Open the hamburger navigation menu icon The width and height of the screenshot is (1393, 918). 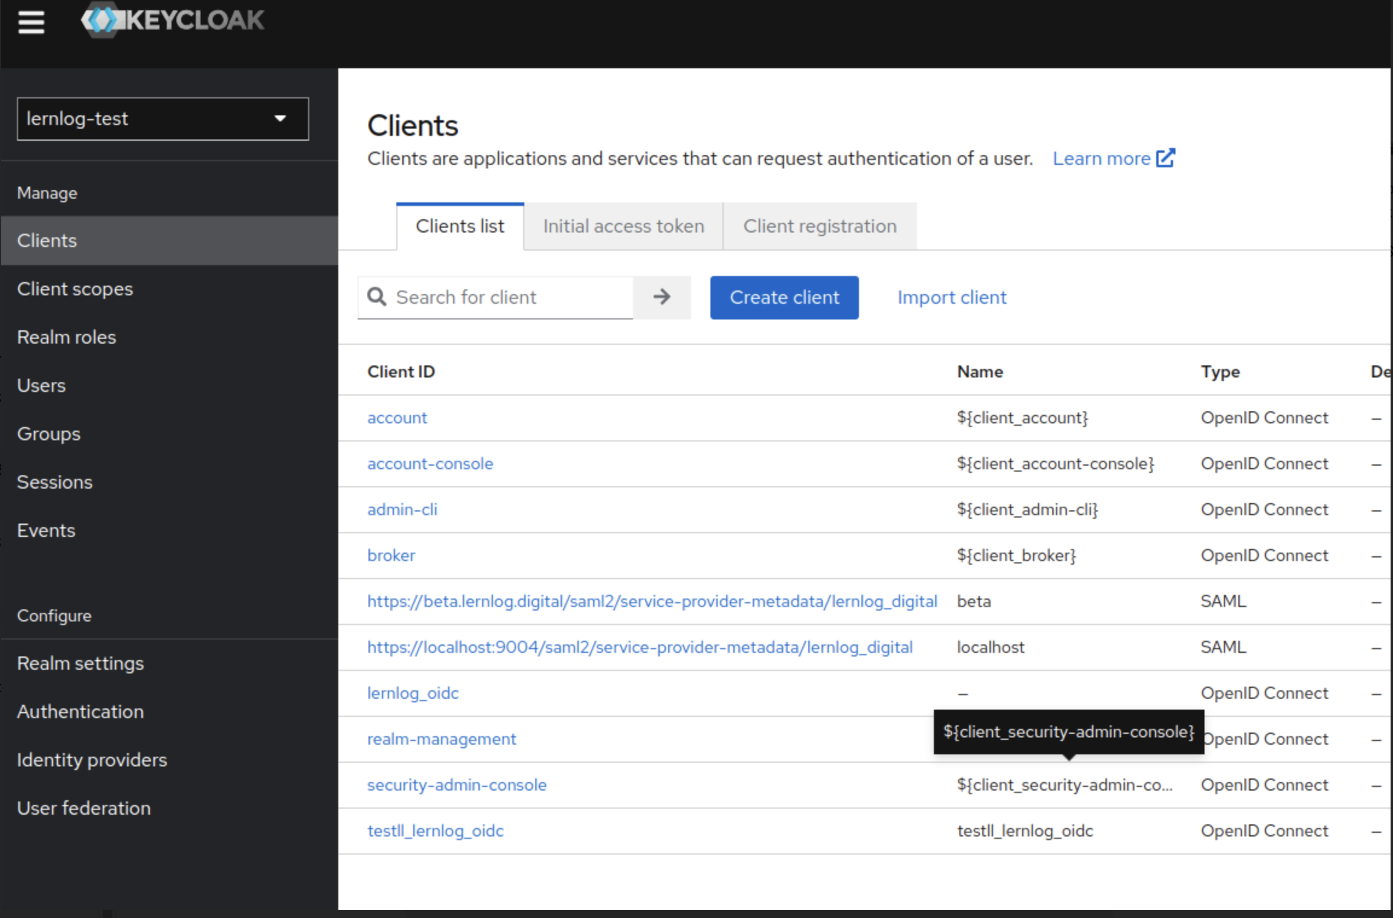click(x=31, y=22)
